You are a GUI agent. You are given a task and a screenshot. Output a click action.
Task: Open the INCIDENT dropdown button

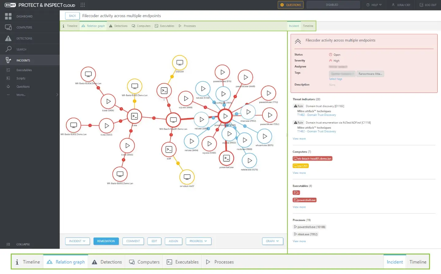pyautogui.click(x=77, y=241)
